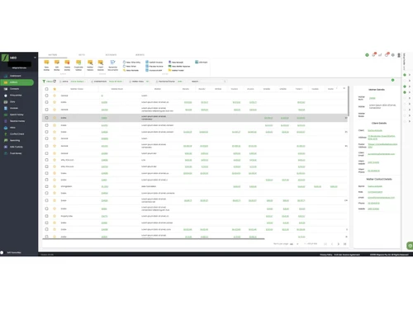
Task: Start a New Time Entry
Action: coord(131,63)
